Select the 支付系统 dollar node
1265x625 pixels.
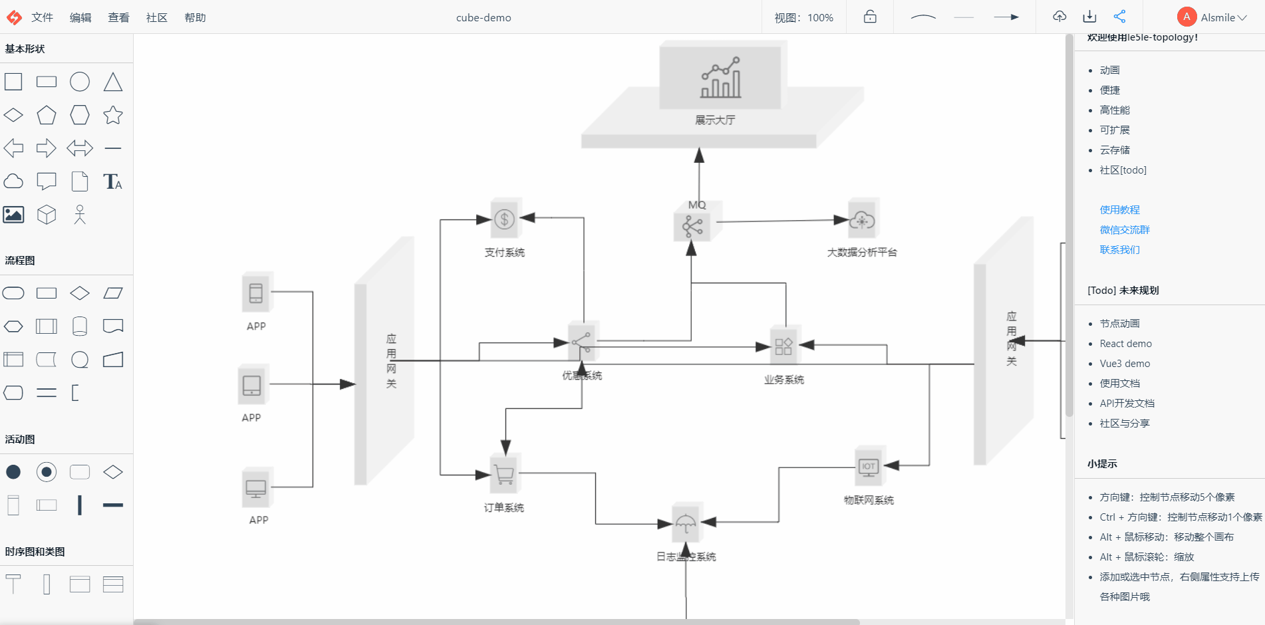(x=505, y=219)
